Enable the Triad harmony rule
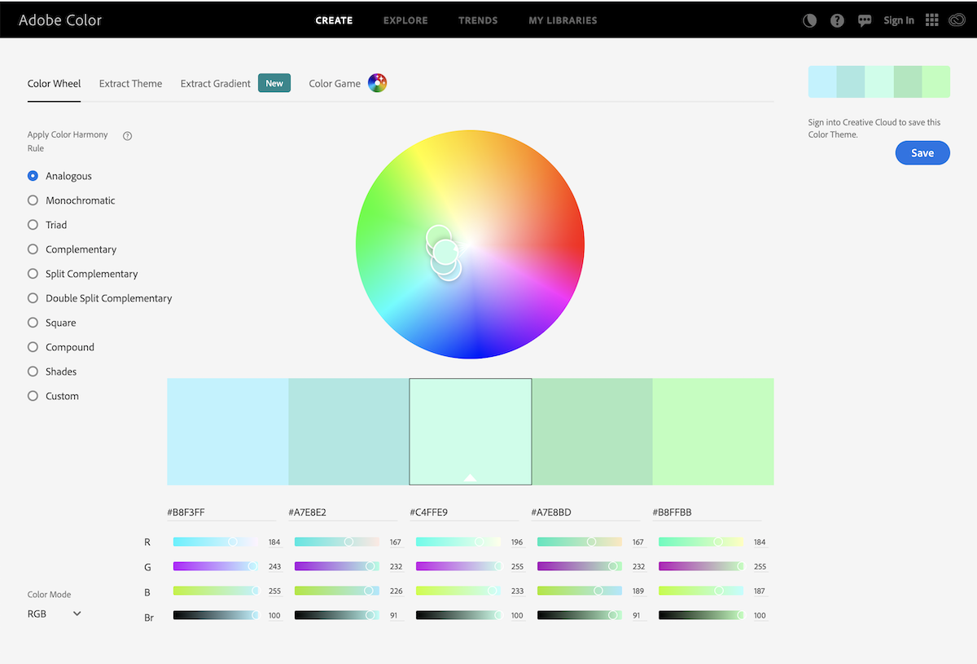 (x=33, y=224)
